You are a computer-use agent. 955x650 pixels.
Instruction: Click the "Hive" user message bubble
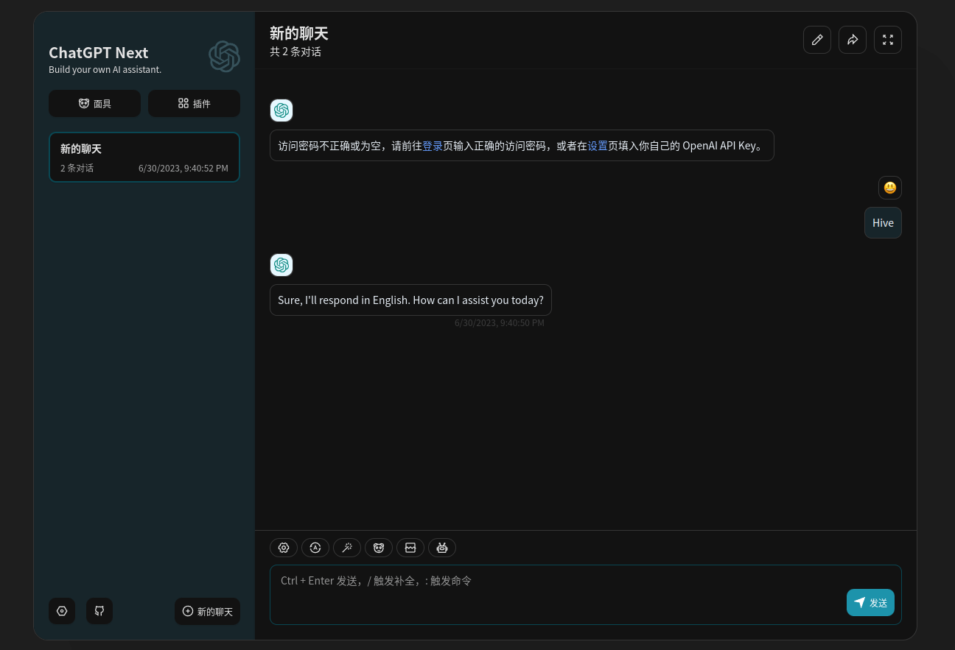click(x=883, y=223)
